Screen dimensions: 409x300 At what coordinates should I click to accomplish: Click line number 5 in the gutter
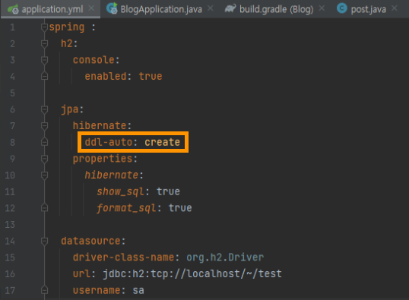12,93
